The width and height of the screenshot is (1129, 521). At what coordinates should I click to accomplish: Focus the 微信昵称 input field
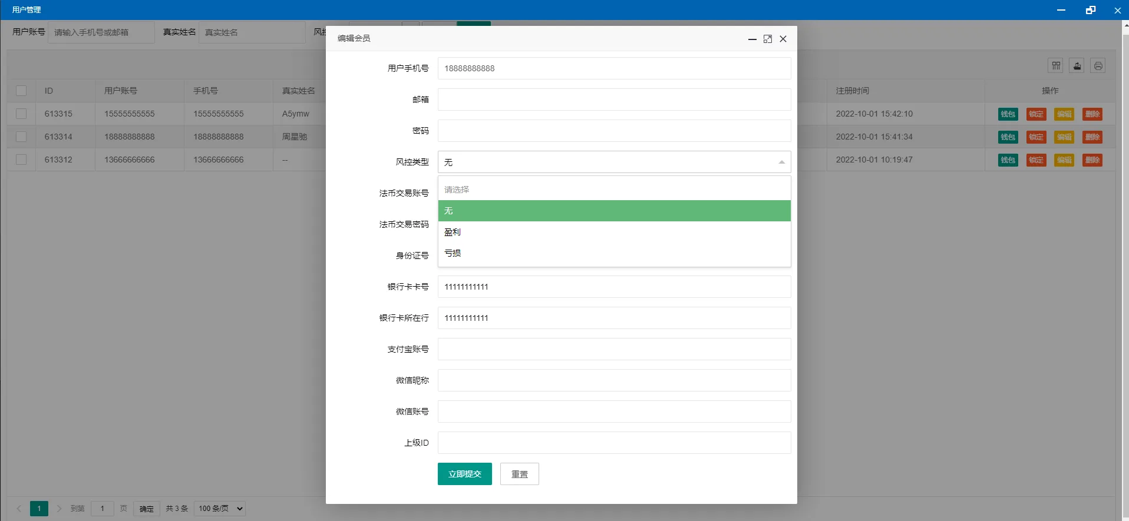(x=614, y=380)
